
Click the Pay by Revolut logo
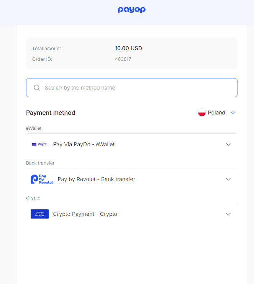pos(42,179)
